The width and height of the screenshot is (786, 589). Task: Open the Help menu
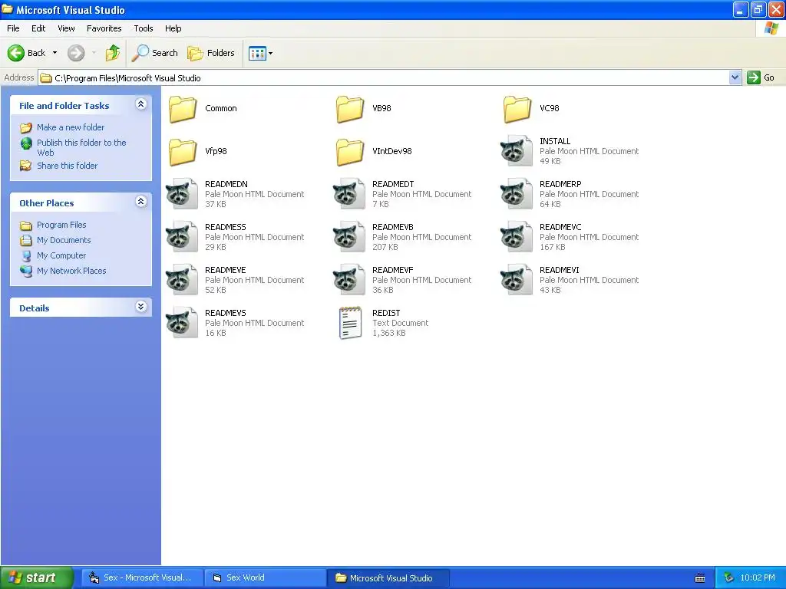173,28
